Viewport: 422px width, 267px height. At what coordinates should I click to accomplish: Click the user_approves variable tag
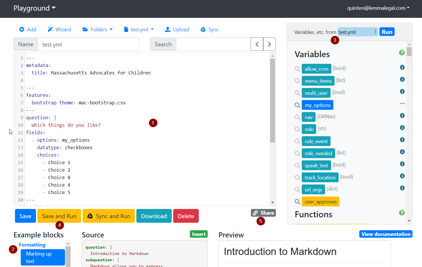click(320, 202)
